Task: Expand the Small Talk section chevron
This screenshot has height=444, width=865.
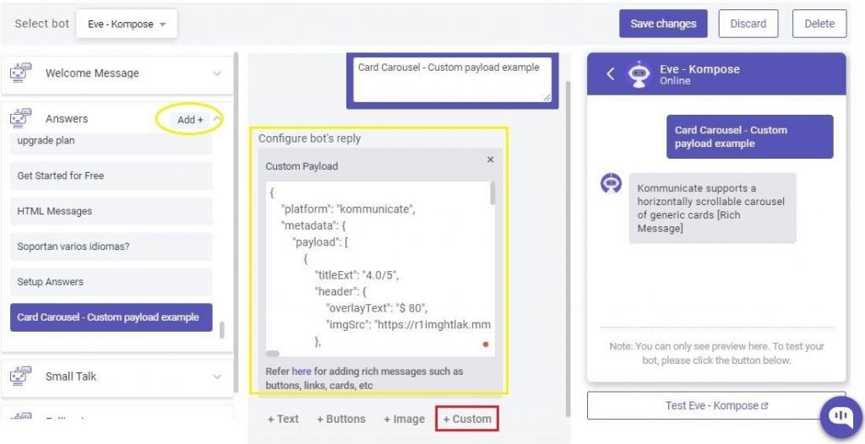Action: click(x=217, y=376)
